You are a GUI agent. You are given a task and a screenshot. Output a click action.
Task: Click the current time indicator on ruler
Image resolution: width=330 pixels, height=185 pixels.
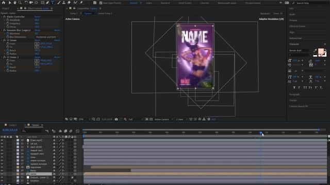(x=260, y=133)
